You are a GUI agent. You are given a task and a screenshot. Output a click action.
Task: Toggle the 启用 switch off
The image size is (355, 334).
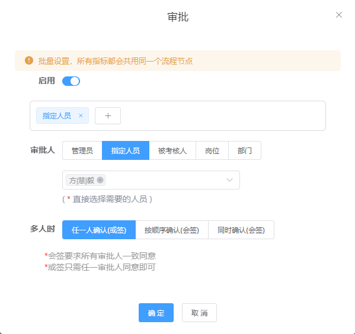pyautogui.click(x=71, y=81)
